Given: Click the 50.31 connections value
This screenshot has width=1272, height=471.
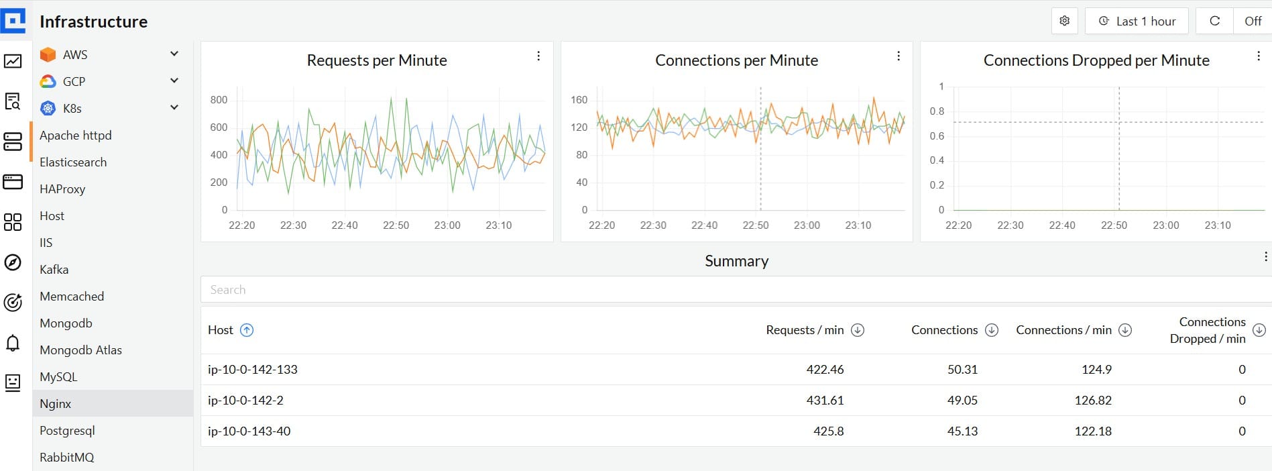Looking at the screenshot, I should pyautogui.click(x=962, y=369).
